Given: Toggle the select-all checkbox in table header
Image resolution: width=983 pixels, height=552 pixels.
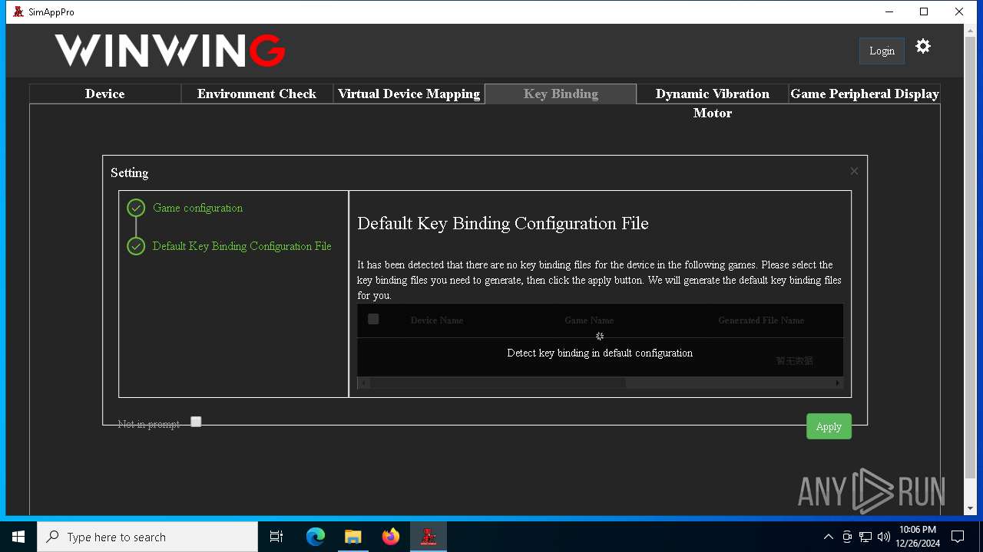Looking at the screenshot, I should [373, 319].
